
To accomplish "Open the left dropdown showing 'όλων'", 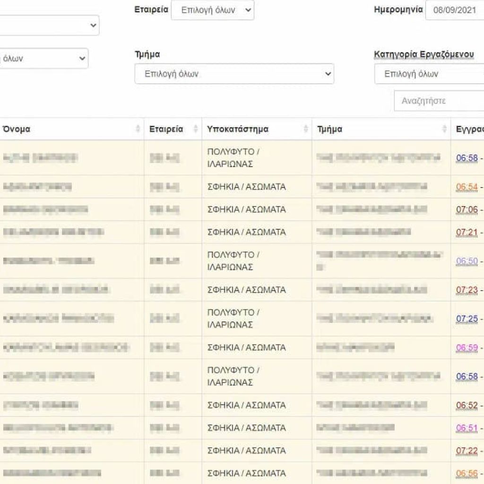I will tap(44, 58).
